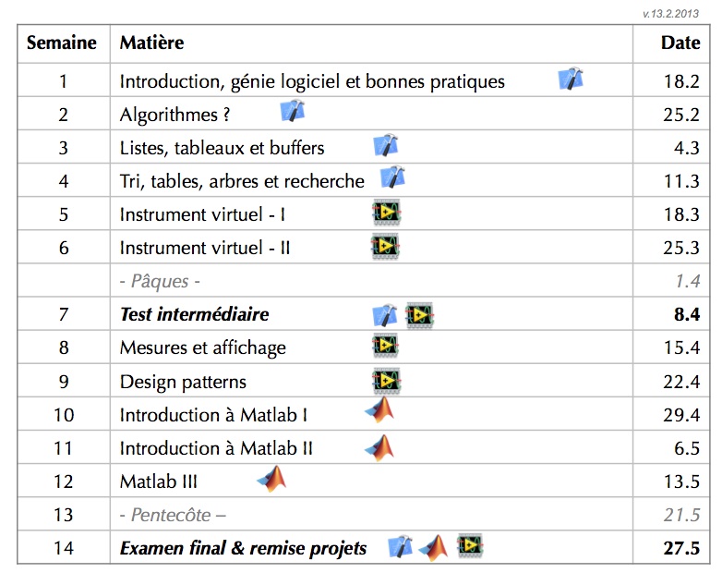This screenshot has width=722, height=573.
Task: Click the LabVIEW icon for Instrument virtuel - II
Action: (385, 246)
